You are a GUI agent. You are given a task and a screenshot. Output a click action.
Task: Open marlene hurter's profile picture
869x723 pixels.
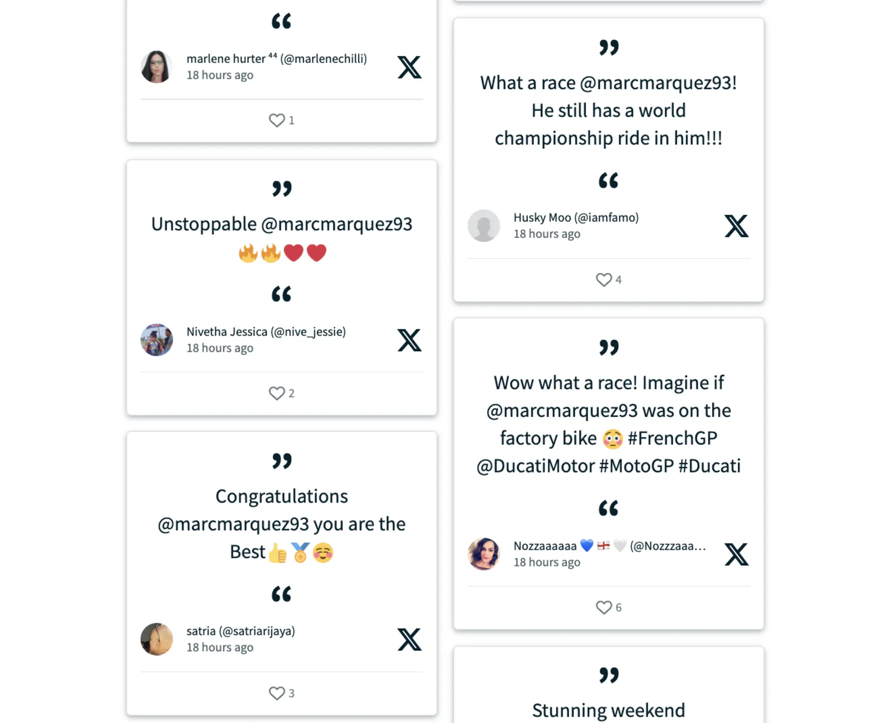pos(157,67)
